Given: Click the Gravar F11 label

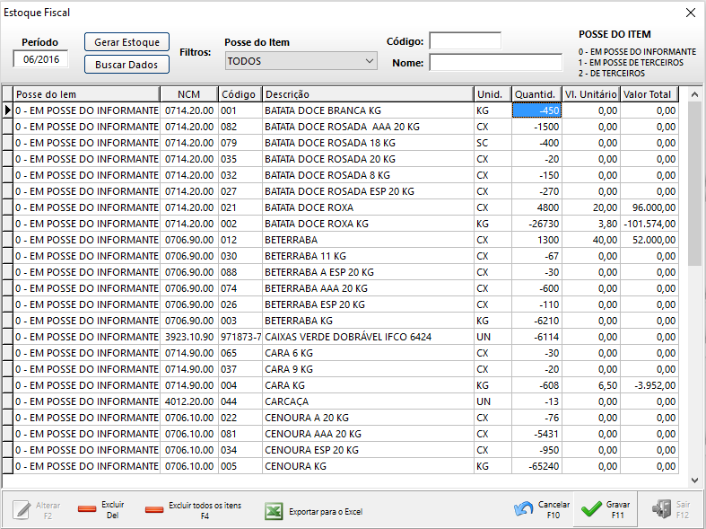Looking at the screenshot, I should (618, 509).
